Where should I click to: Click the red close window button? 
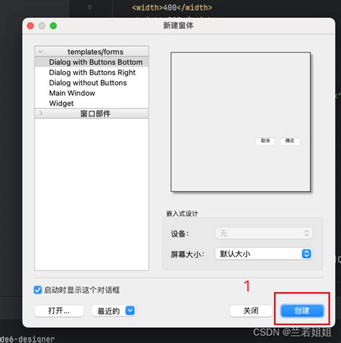pos(30,26)
